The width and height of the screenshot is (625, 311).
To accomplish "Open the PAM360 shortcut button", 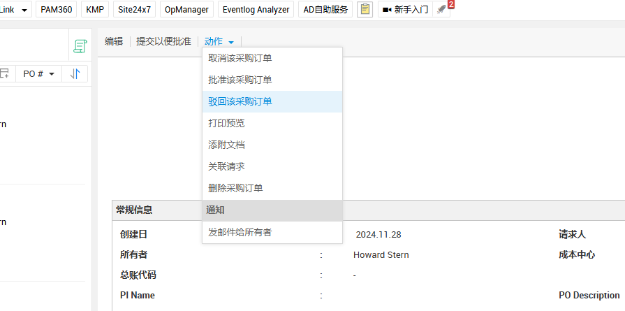I will click(55, 10).
